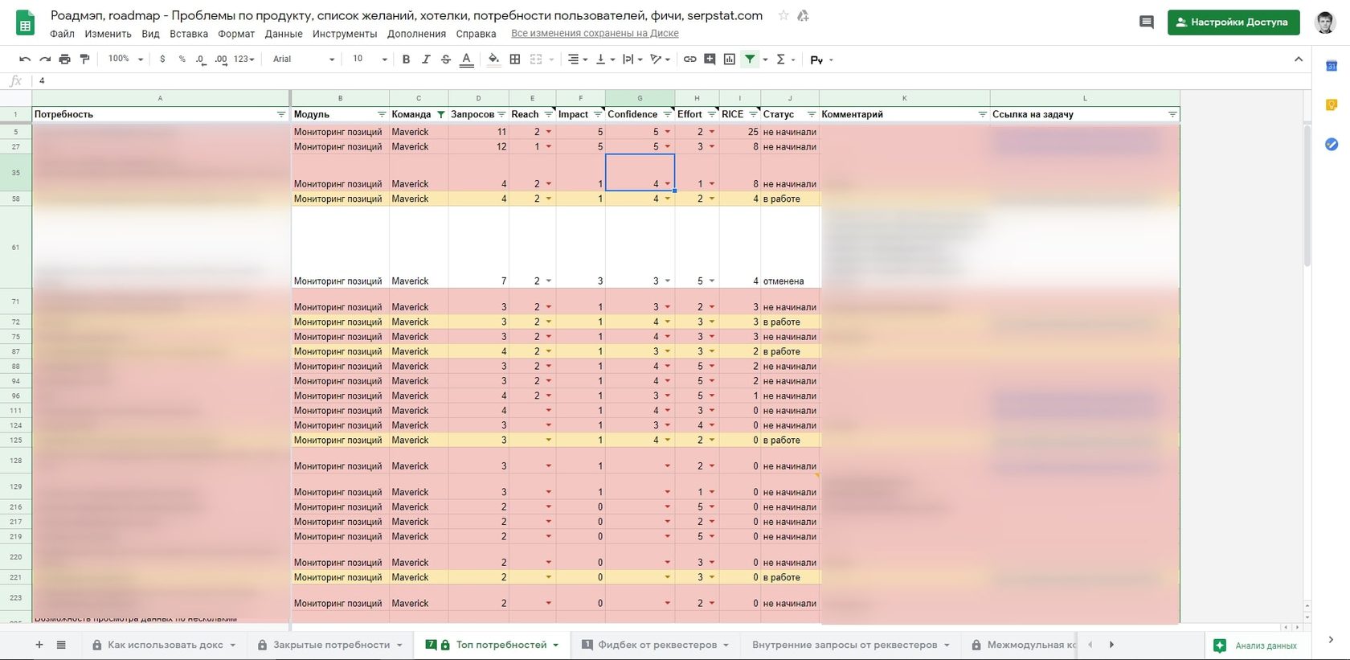Open filter for Потребность column
Viewport: 1350px width, 660px height.
281,115
